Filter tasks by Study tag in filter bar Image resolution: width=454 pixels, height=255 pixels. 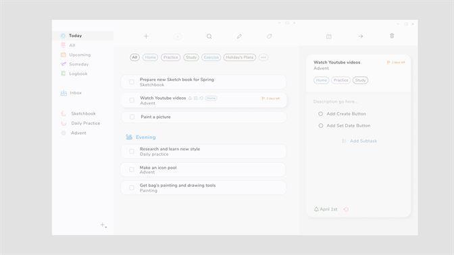pos(191,57)
